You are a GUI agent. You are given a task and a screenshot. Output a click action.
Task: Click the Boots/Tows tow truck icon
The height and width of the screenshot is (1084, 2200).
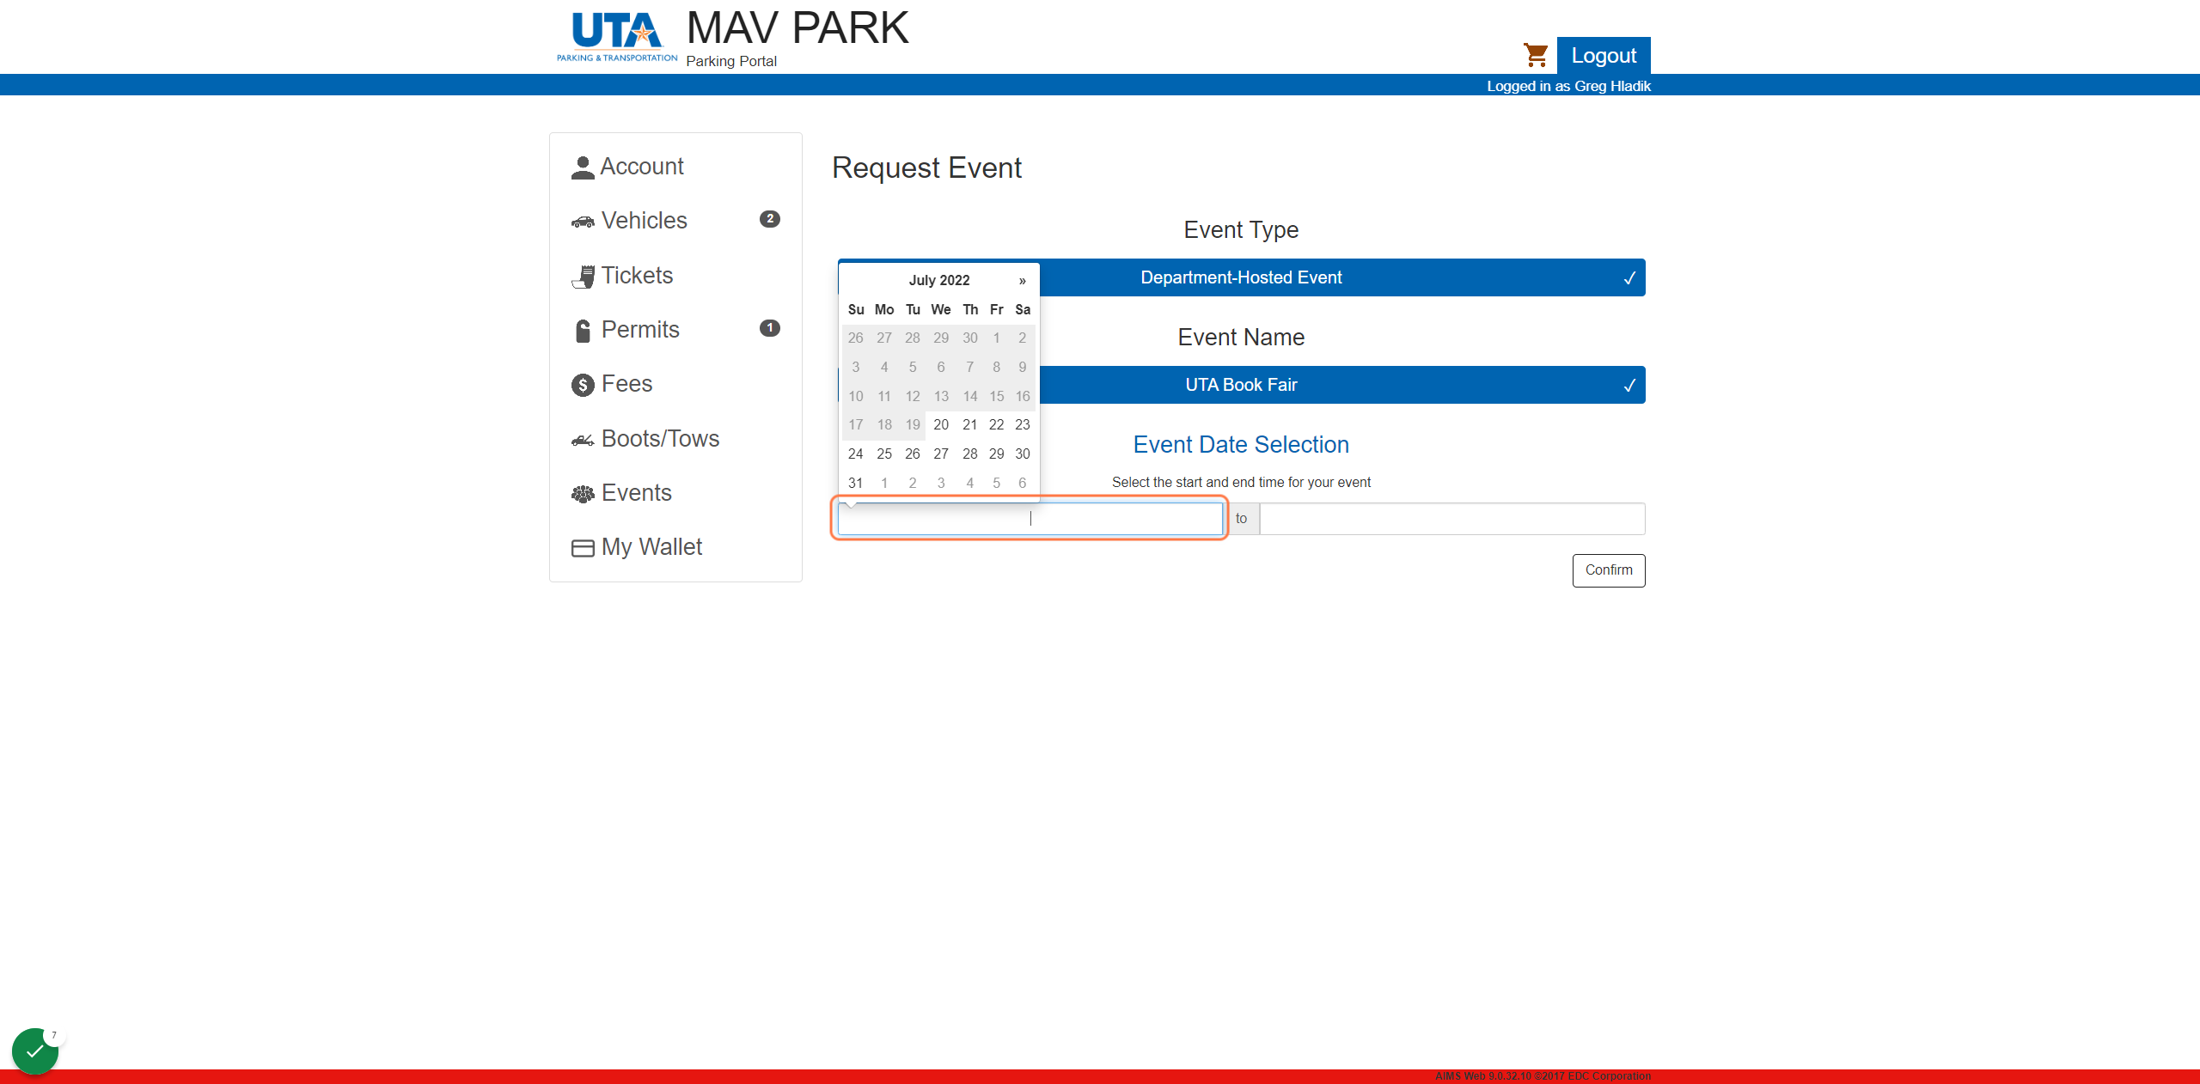click(583, 440)
